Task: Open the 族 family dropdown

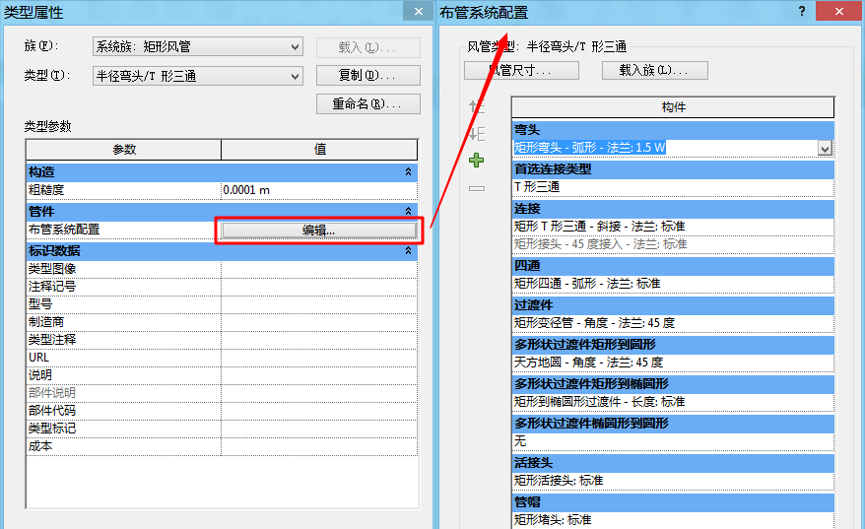Action: [x=197, y=47]
